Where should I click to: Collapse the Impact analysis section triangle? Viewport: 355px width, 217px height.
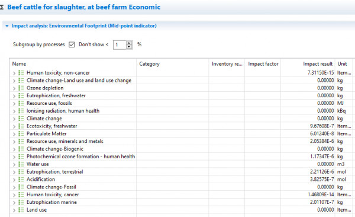[7, 26]
